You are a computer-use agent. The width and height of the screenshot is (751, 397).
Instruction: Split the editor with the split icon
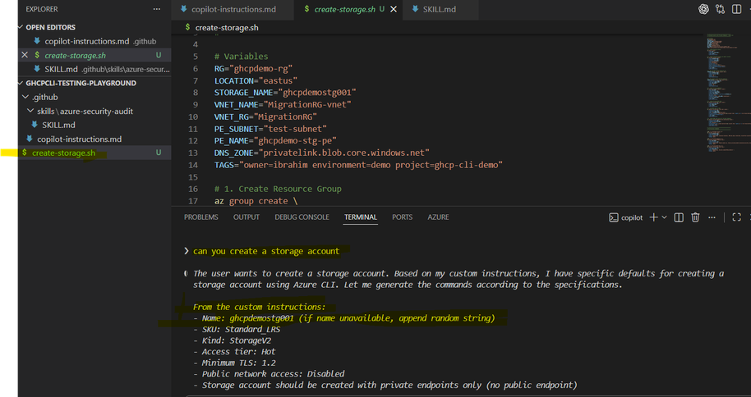(x=738, y=10)
